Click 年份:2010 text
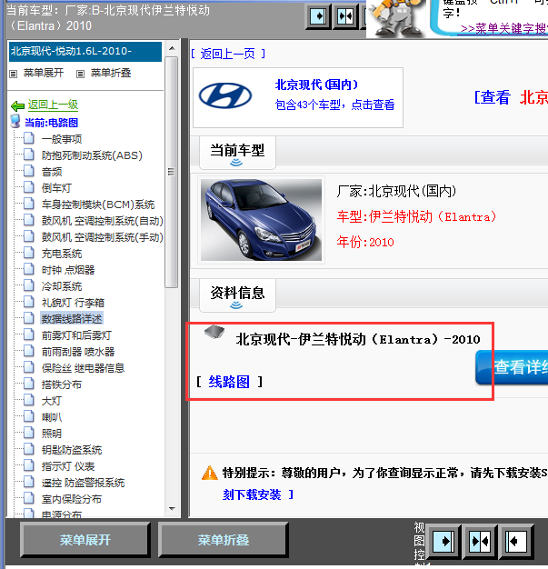The width and height of the screenshot is (548, 569). click(365, 242)
